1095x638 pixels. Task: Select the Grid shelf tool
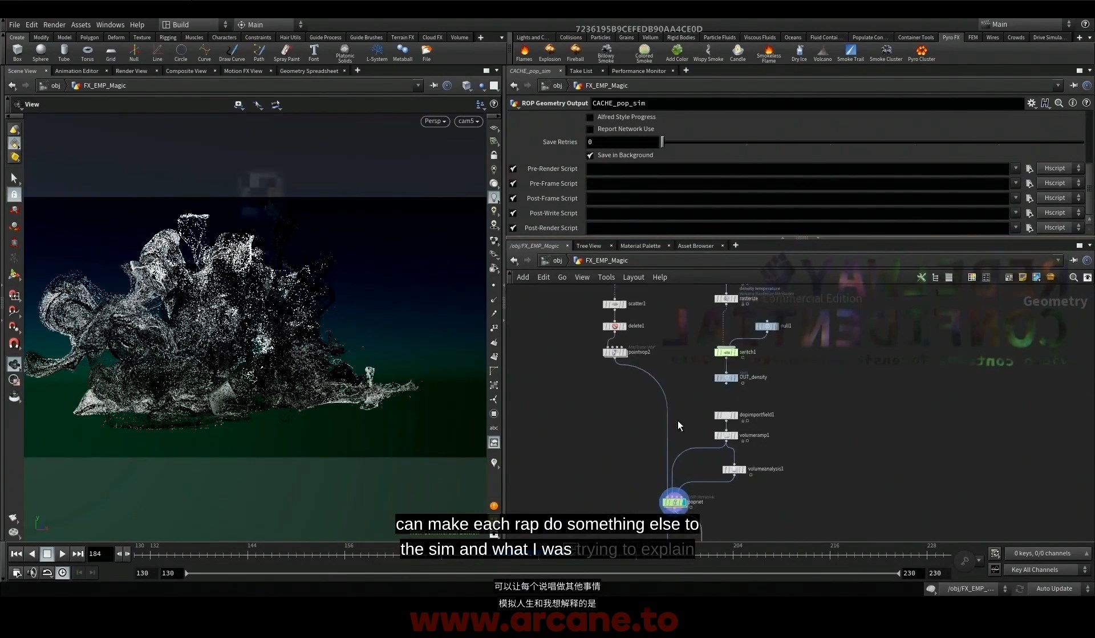[111, 52]
